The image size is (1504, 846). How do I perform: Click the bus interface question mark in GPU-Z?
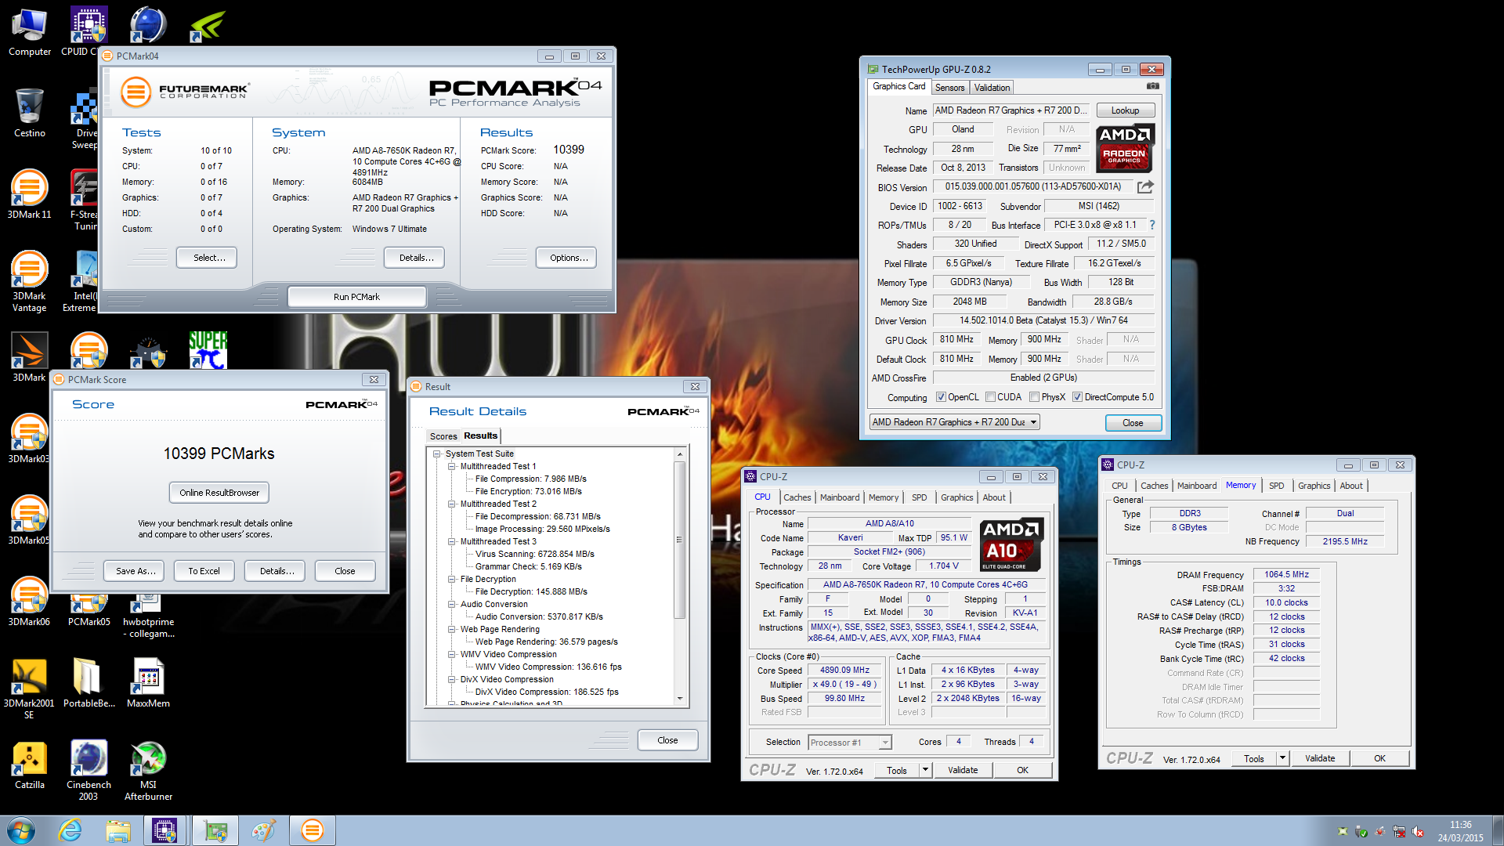click(1151, 225)
